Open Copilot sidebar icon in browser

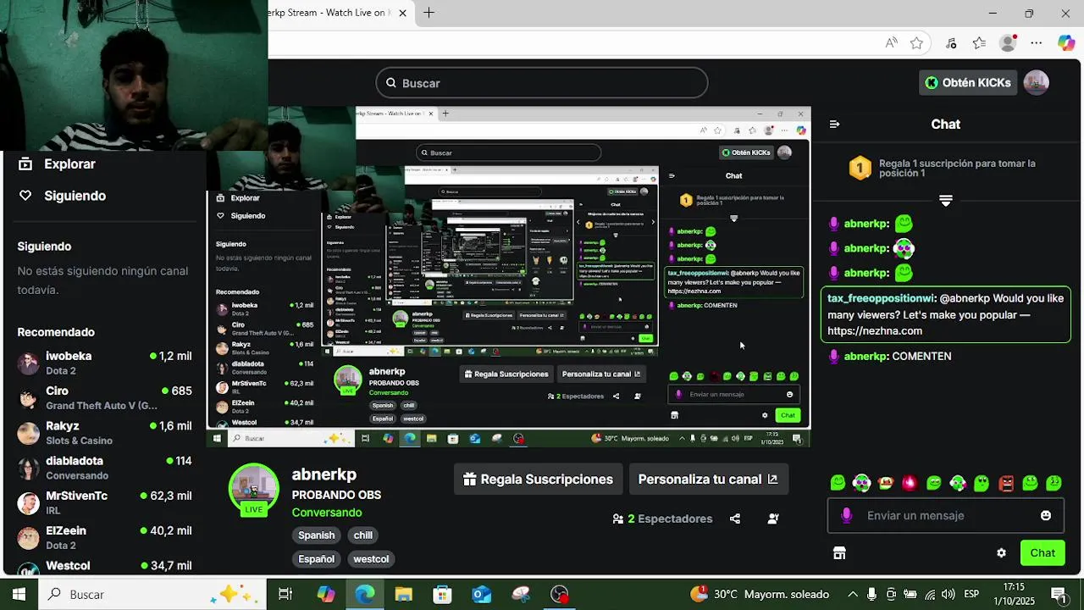click(1066, 42)
